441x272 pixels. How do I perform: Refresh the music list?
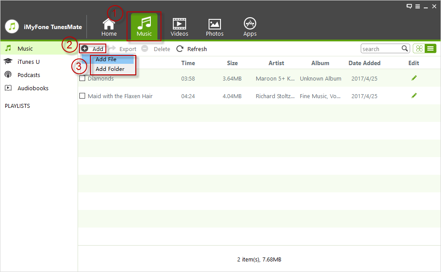click(x=191, y=49)
